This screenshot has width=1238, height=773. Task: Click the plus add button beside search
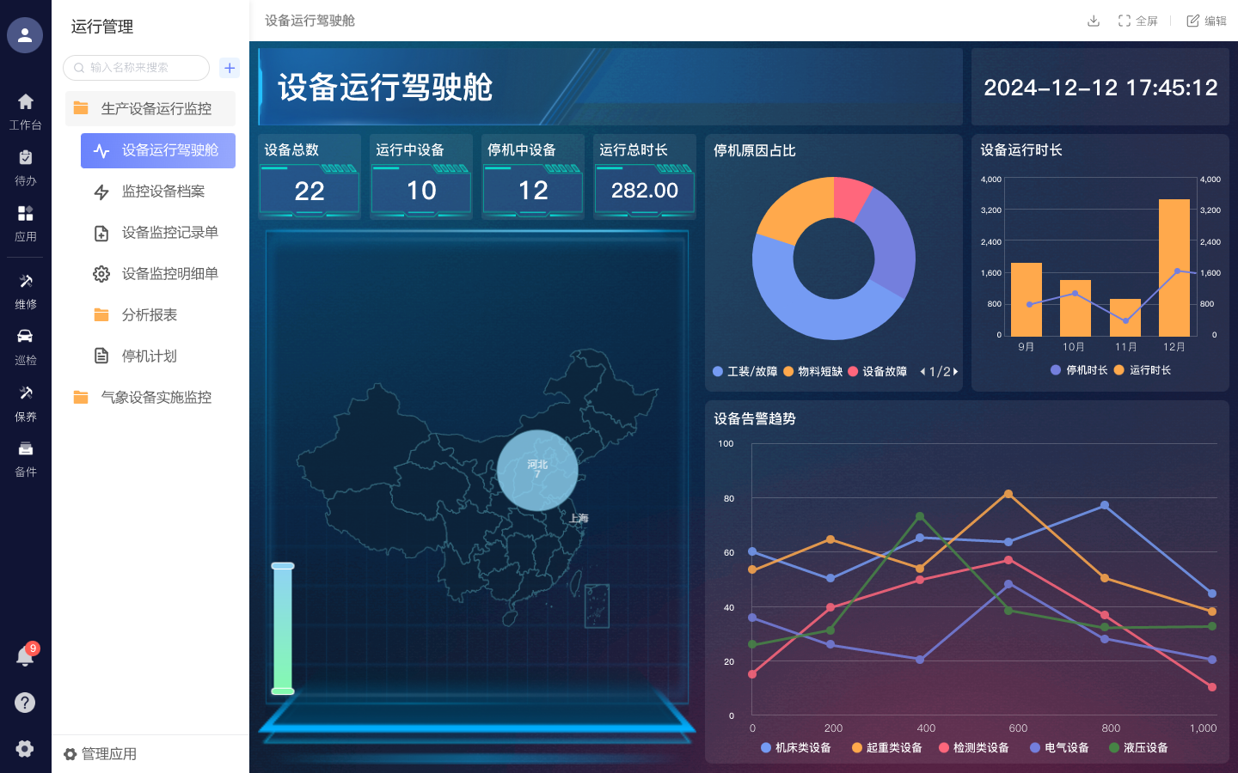(x=230, y=68)
